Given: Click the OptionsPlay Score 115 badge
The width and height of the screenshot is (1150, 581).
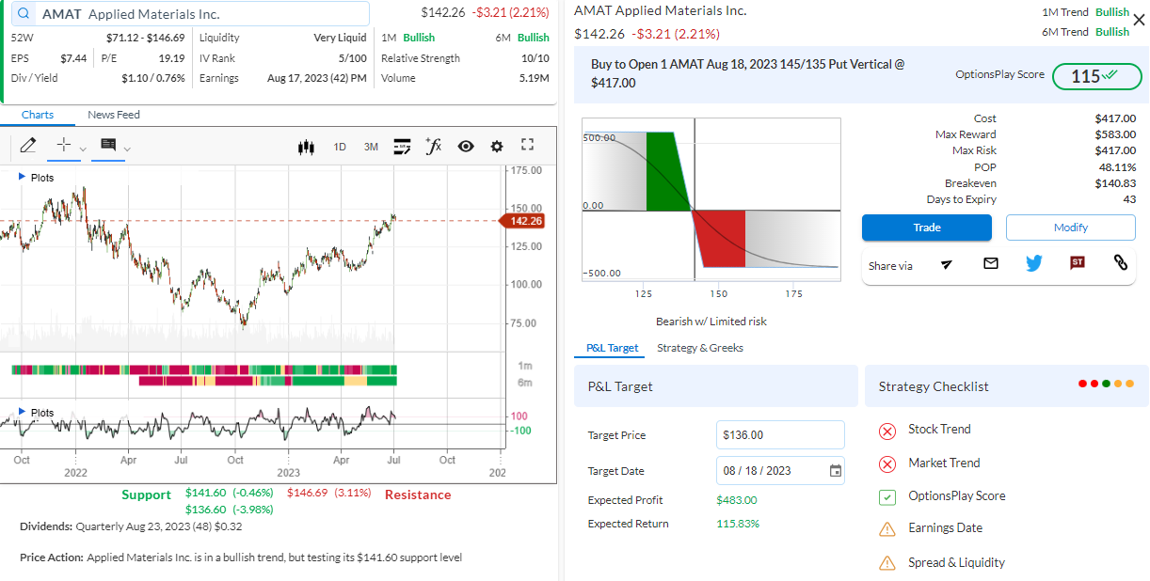Looking at the screenshot, I should (x=1096, y=76).
